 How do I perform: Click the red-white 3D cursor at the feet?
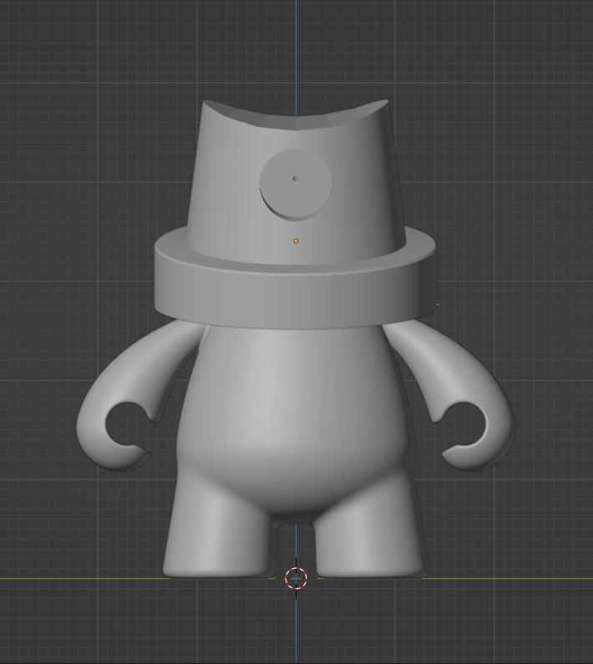click(296, 577)
